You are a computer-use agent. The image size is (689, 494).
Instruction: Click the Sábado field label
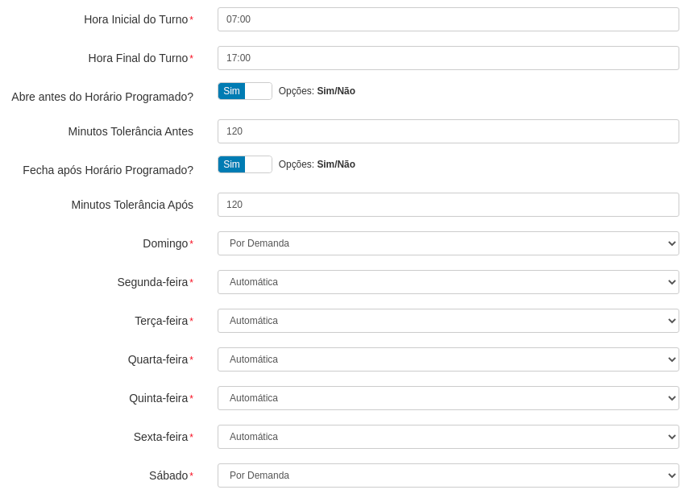pos(168,475)
